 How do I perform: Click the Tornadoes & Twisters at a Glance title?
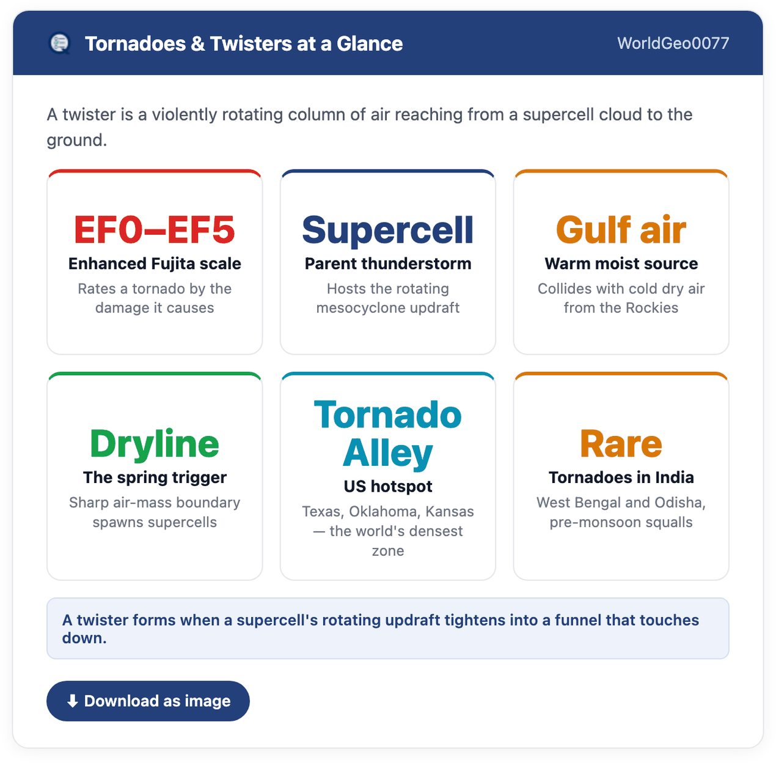coord(244,43)
